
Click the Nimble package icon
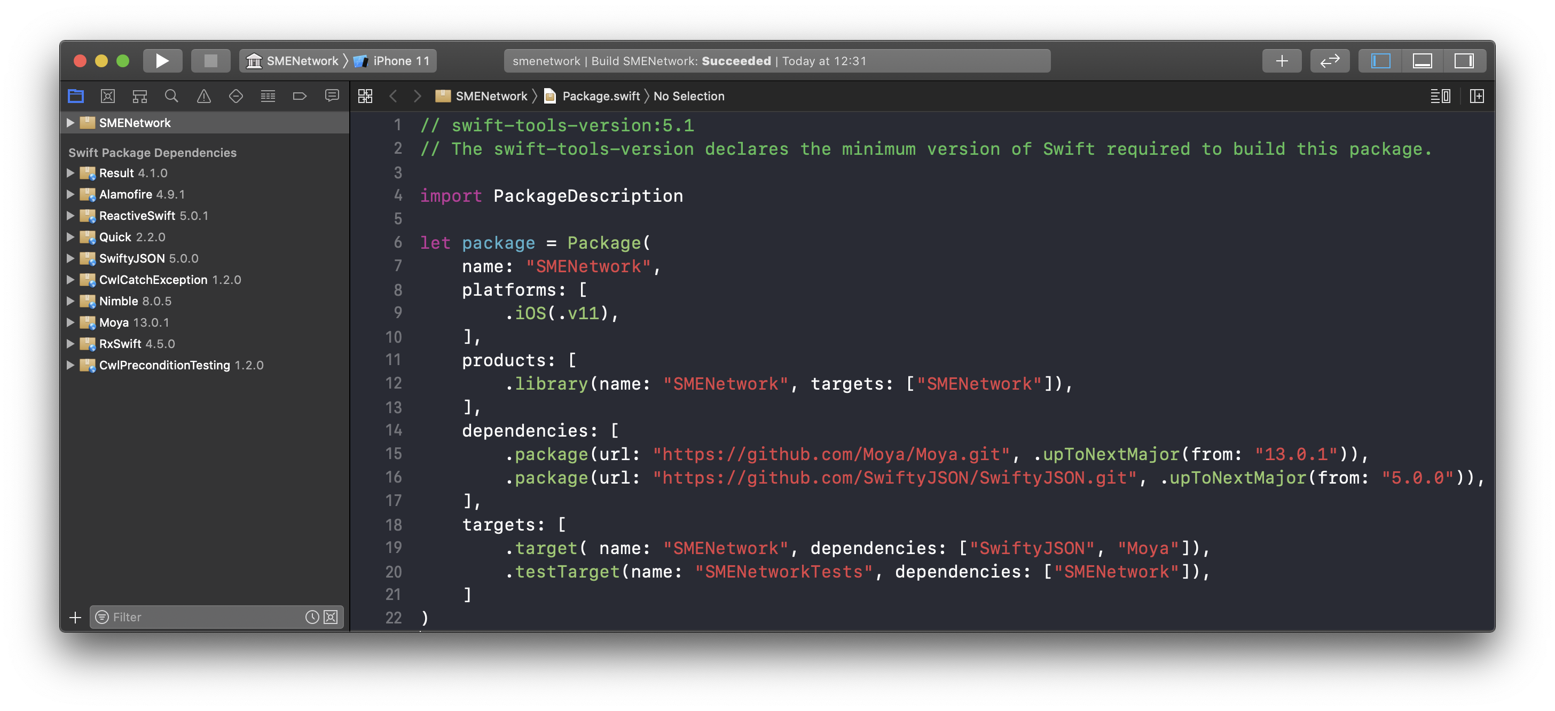(88, 301)
